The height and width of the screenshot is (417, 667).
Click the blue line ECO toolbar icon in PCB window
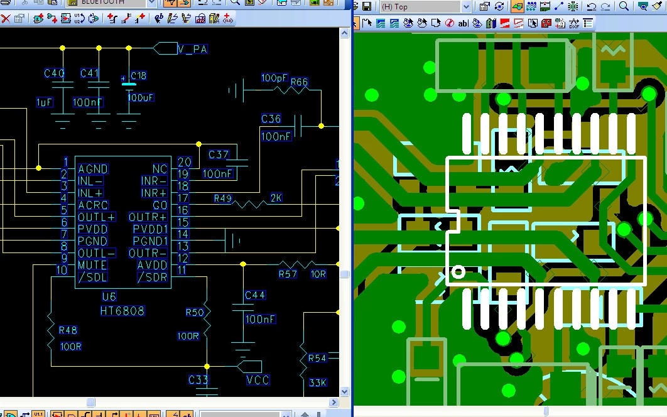click(560, 6)
